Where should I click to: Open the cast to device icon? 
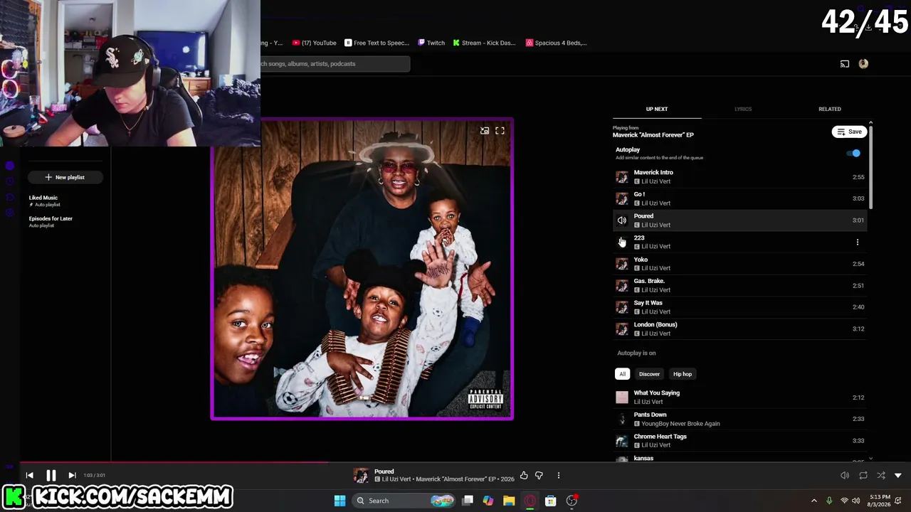845,64
